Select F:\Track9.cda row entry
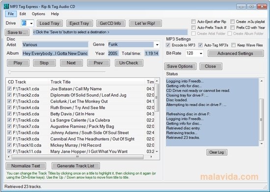The width and height of the screenshot is (270, 192). (26, 139)
